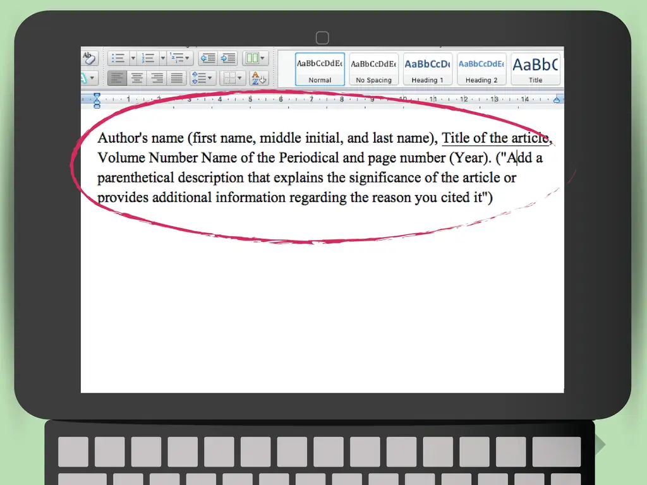Increase paragraph indent

click(228, 58)
